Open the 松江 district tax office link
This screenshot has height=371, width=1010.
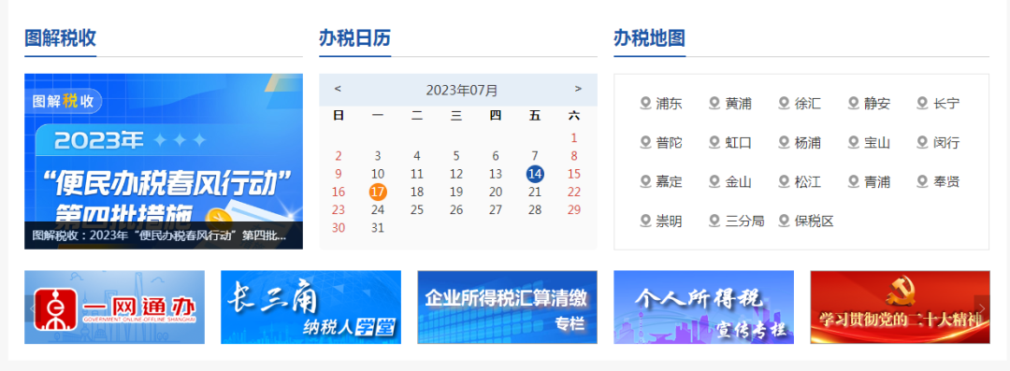click(808, 181)
